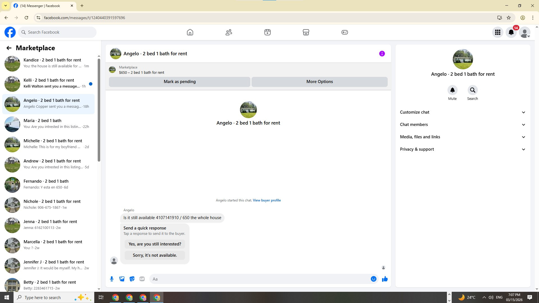Open conversation information purple icon

(382, 54)
